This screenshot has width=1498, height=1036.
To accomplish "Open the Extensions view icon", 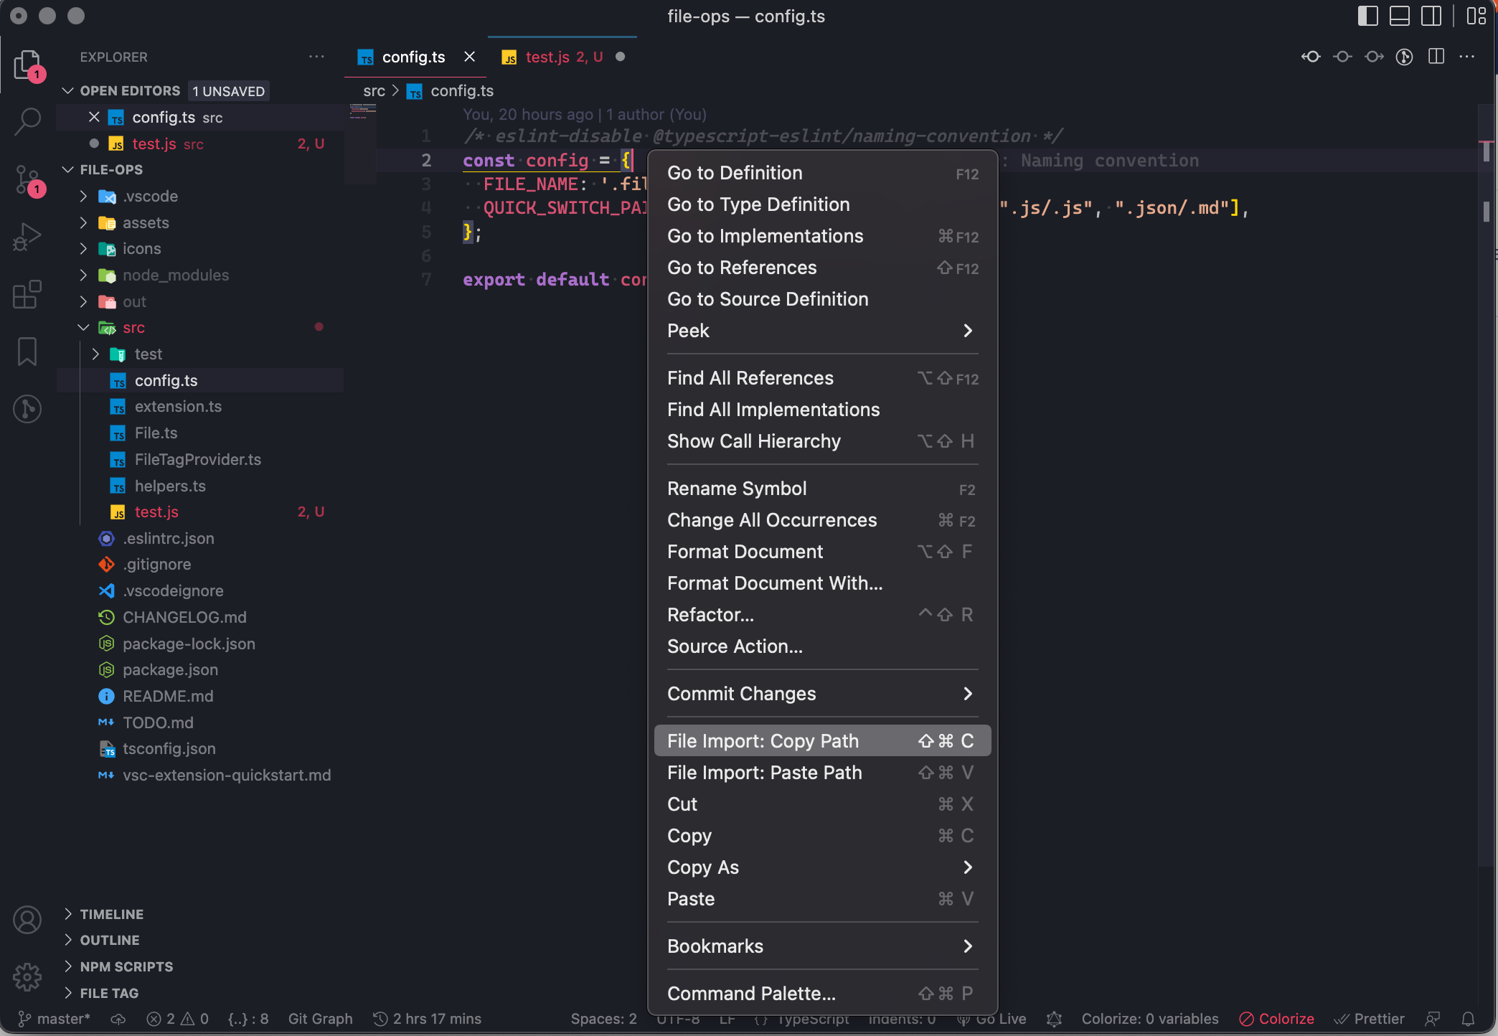I will pyautogui.click(x=27, y=294).
